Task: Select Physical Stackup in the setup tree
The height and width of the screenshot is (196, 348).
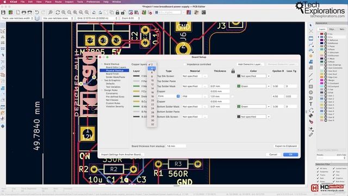Action: tap(115, 70)
